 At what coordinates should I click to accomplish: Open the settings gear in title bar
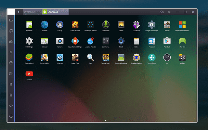coord(169,12)
